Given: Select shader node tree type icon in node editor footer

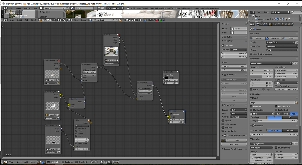Looking at the screenshot, I should (38, 162).
